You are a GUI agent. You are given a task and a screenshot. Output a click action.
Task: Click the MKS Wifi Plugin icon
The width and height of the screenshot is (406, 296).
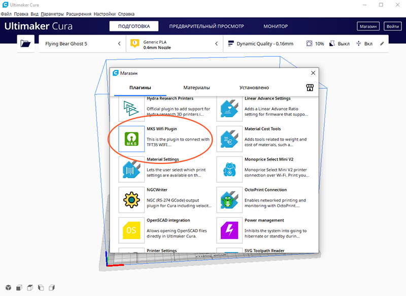(x=131, y=139)
